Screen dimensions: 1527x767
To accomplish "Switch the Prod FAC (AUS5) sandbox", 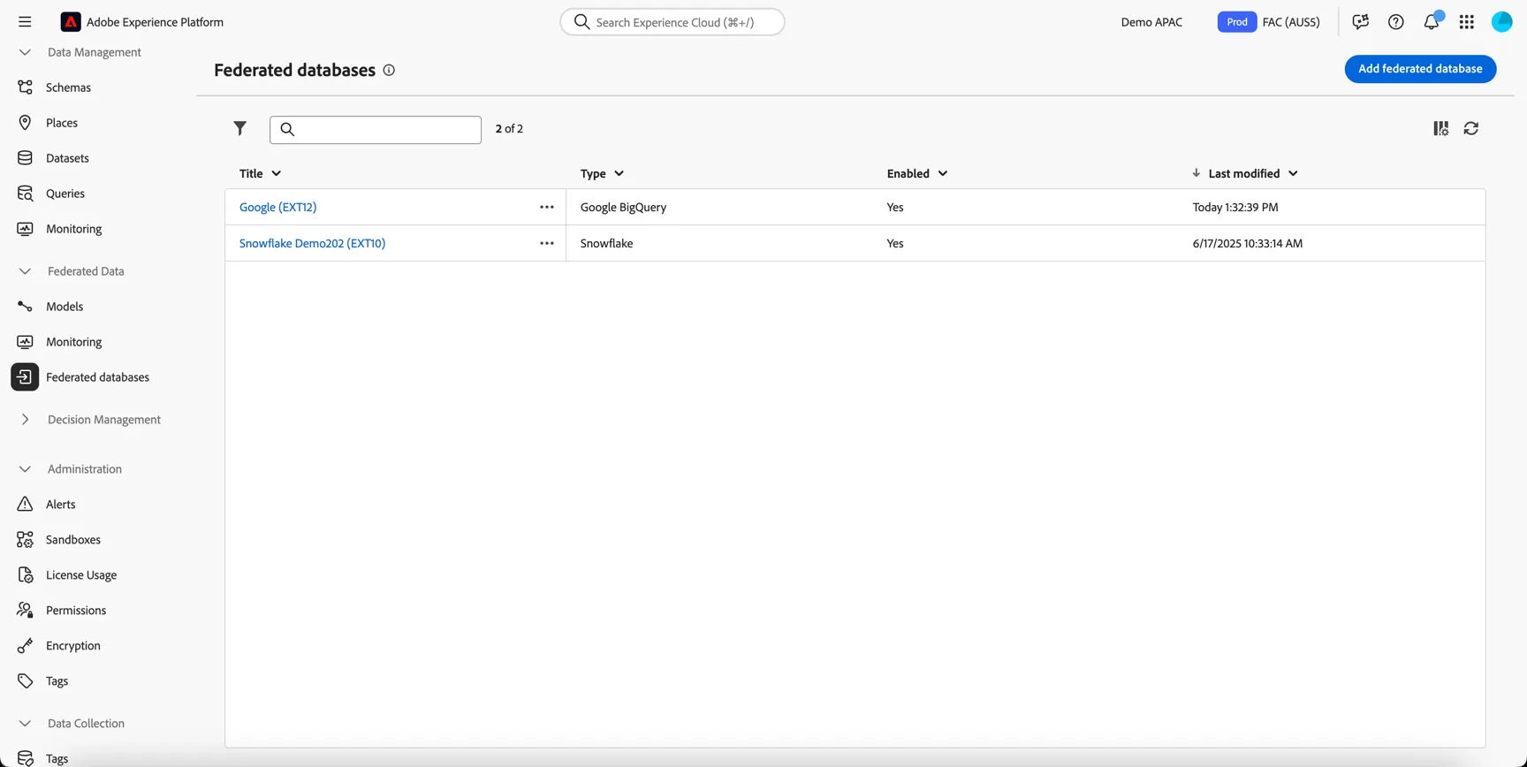I will click(x=1269, y=22).
